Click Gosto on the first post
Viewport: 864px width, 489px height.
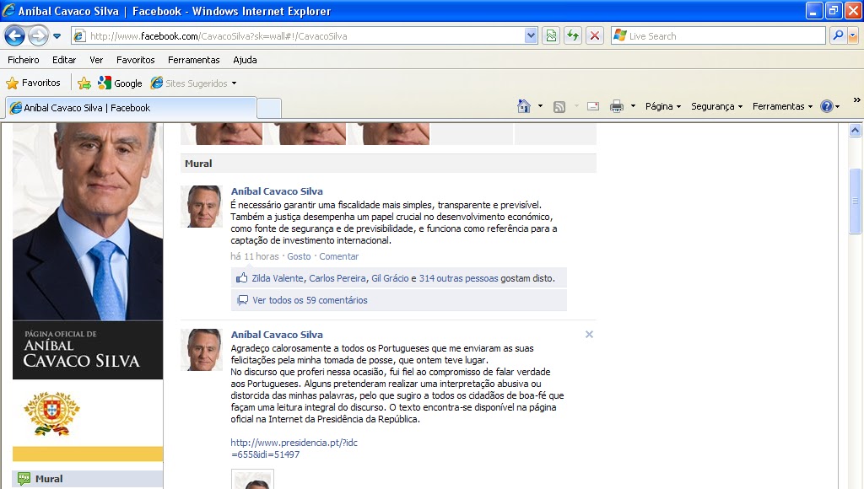(x=299, y=256)
